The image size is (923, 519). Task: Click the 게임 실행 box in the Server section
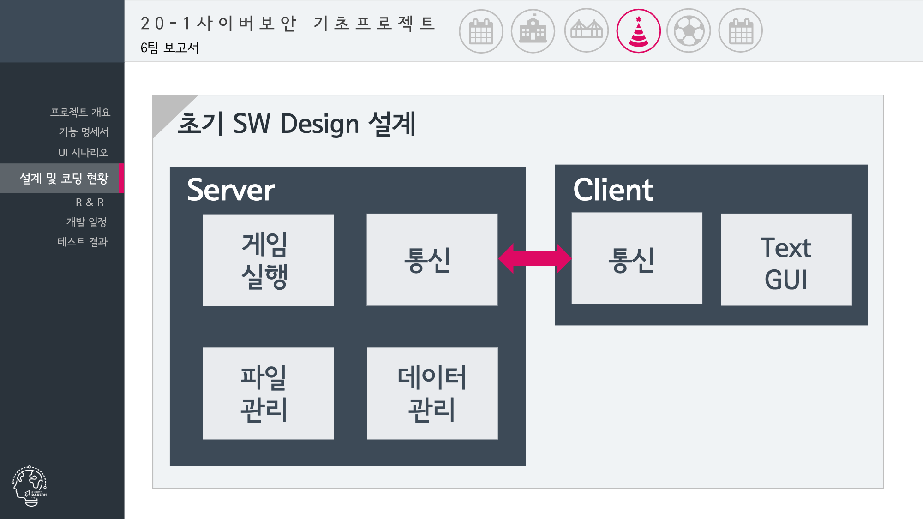coord(268,260)
